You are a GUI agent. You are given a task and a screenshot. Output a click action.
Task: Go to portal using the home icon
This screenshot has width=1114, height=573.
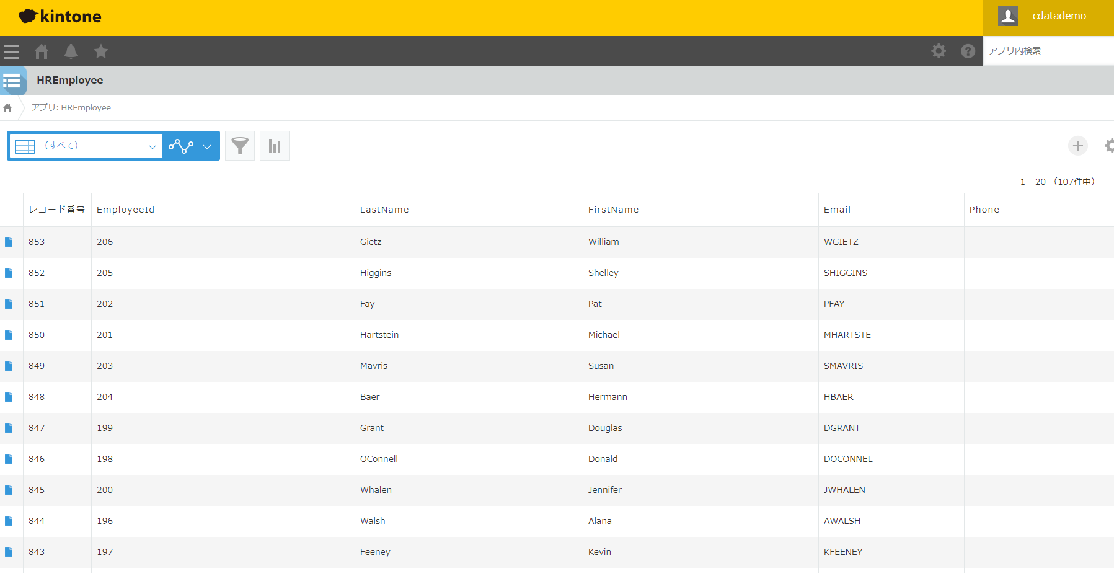click(x=41, y=51)
